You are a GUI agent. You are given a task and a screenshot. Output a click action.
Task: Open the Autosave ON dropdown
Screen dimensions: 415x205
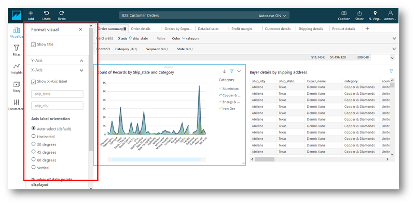tap(272, 16)
